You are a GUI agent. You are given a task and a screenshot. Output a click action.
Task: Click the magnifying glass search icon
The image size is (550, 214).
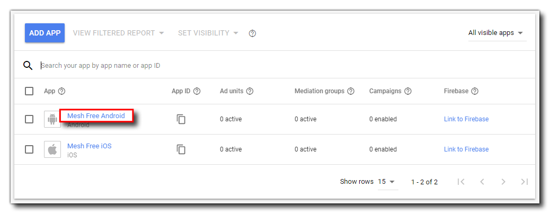click(28, 66)
